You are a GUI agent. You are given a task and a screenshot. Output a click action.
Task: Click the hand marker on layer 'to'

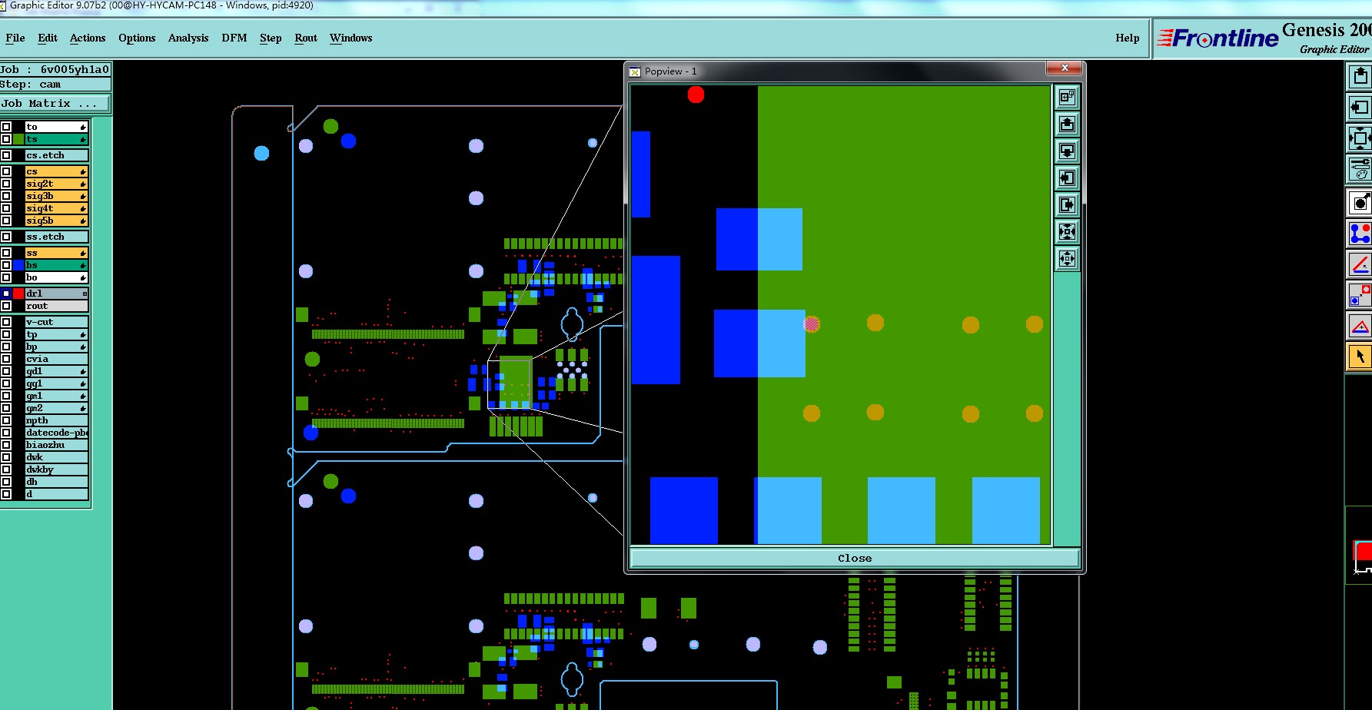click(83, 127)
